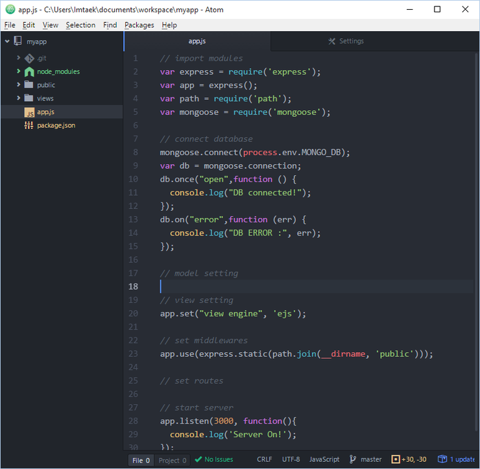Show linter issues for File 0

coord(141,460)
